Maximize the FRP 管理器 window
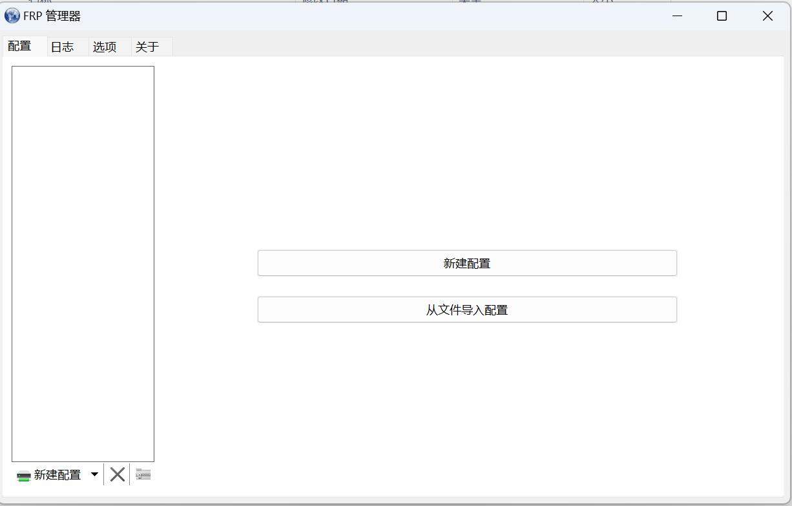 722,16
